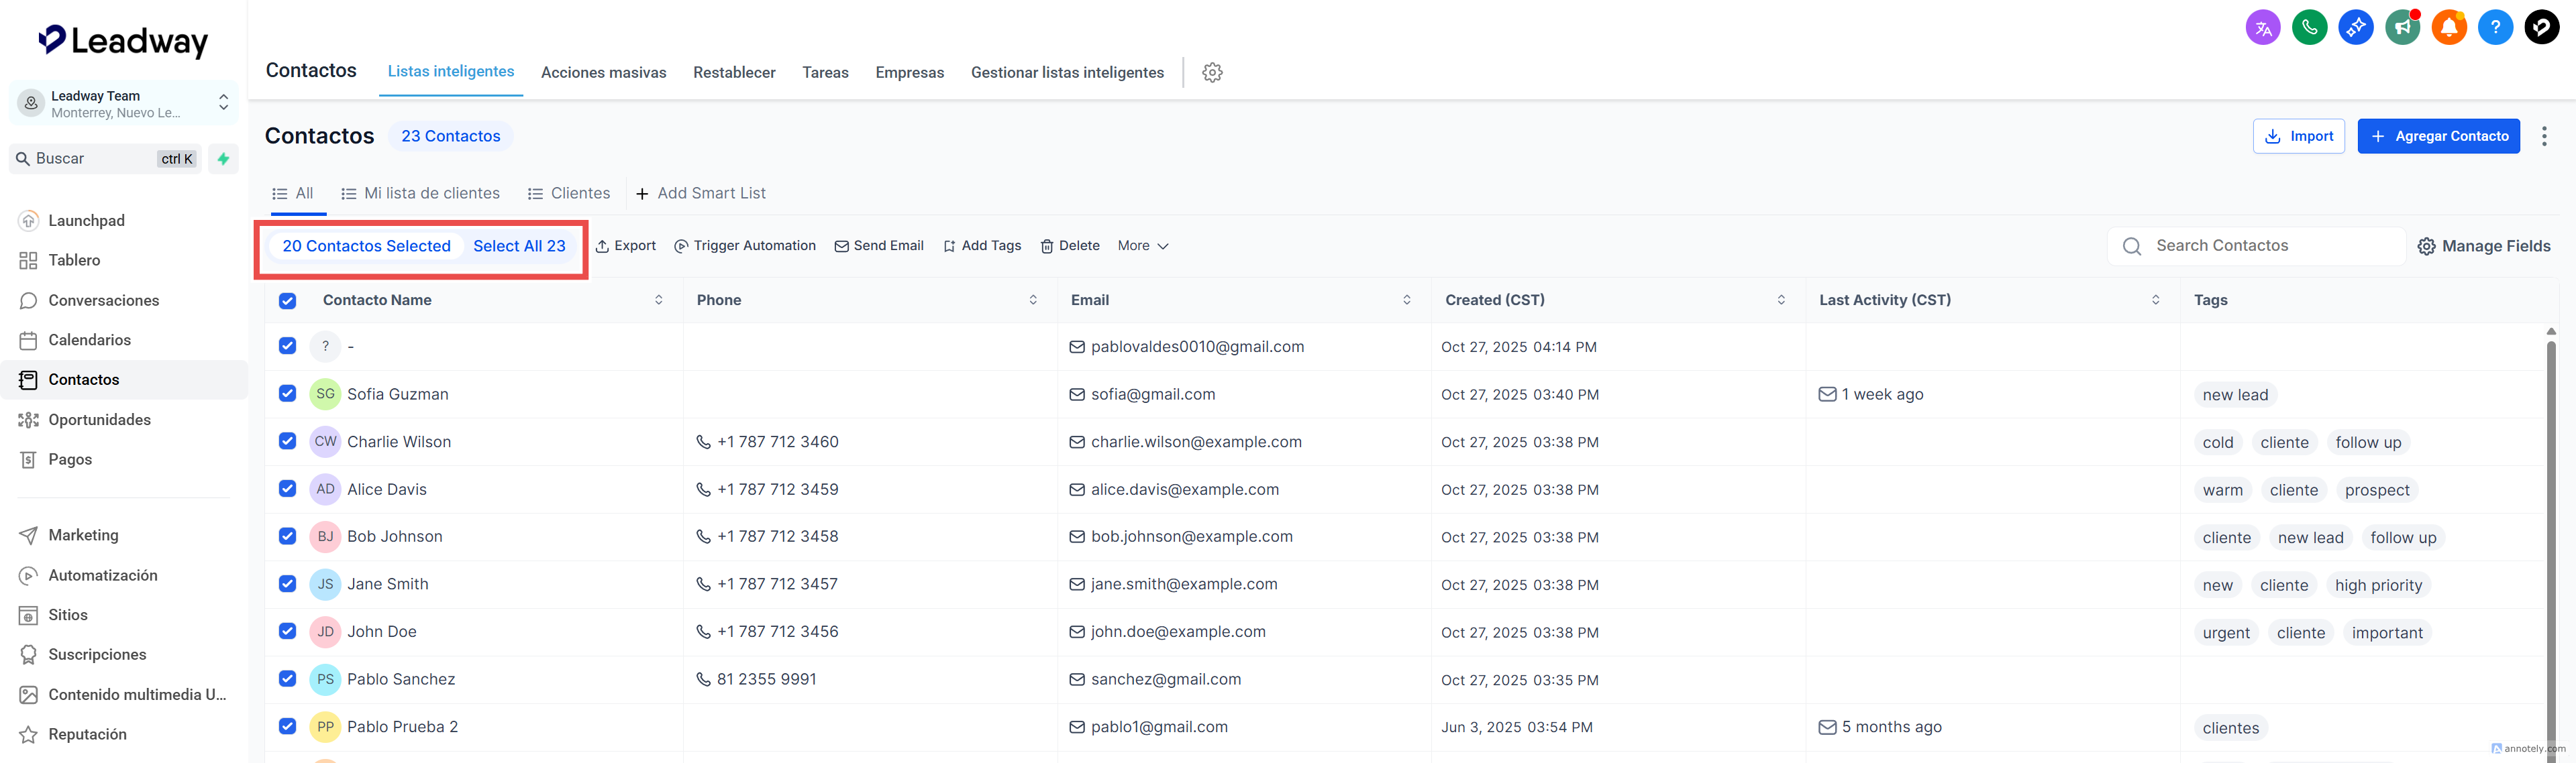Open the Leadway Team account switcher
2576x763 pixels.
tap(123, 103)
